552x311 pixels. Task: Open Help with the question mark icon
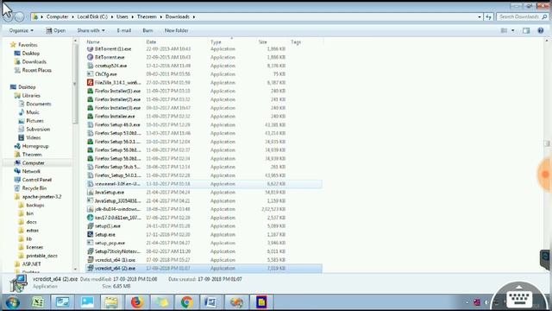point(541,31)
